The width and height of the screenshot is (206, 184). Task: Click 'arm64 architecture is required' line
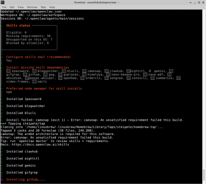[x=58, y=134]
